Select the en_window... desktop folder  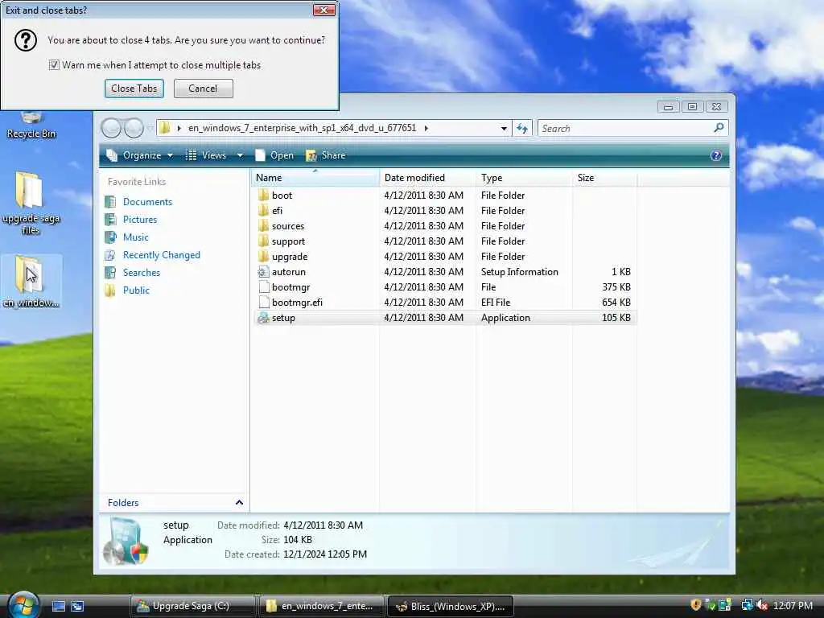[x=31, y=282]
